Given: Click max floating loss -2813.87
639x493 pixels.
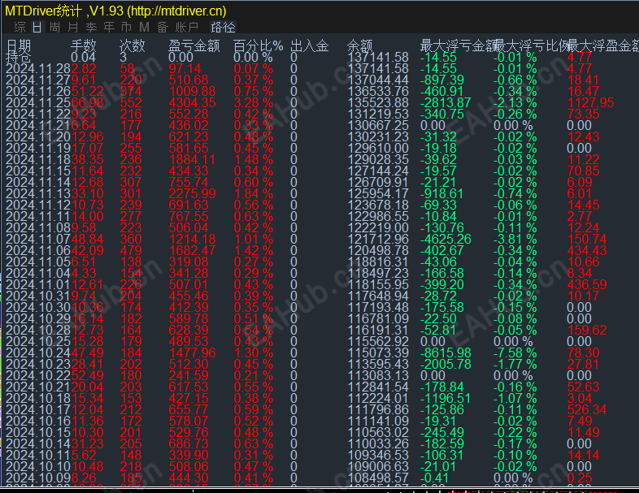Looking at the screenshot, I should pyautogui.click(x=446, y=102).
